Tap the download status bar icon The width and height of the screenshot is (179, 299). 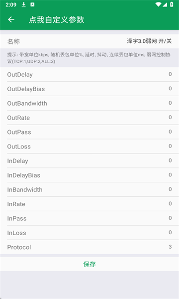23,4
